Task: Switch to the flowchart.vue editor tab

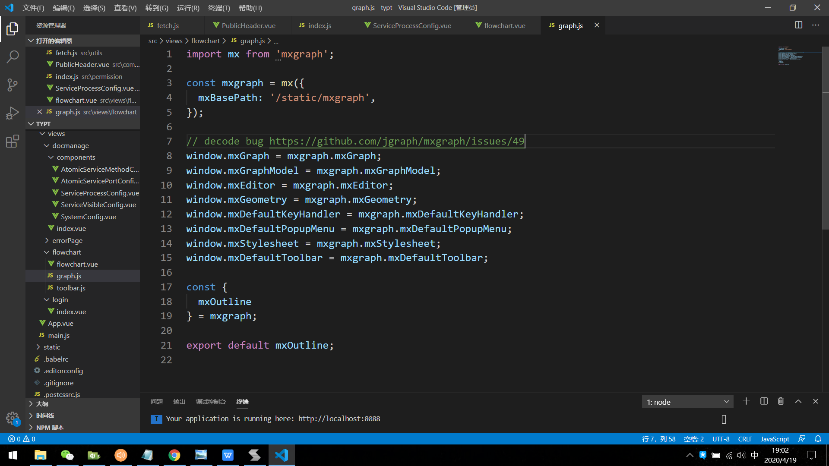Action: [x=504, y=25]
